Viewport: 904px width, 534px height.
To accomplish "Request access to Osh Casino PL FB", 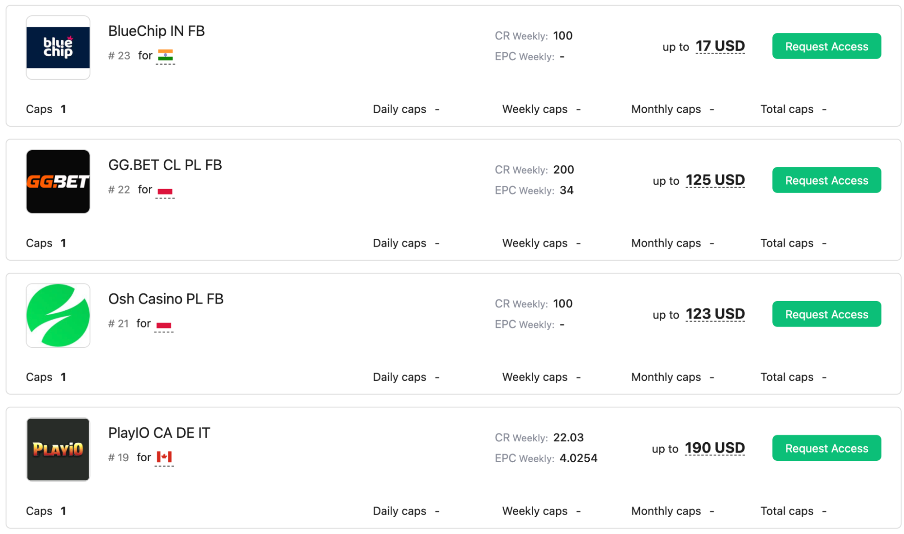I will point(826,314).
